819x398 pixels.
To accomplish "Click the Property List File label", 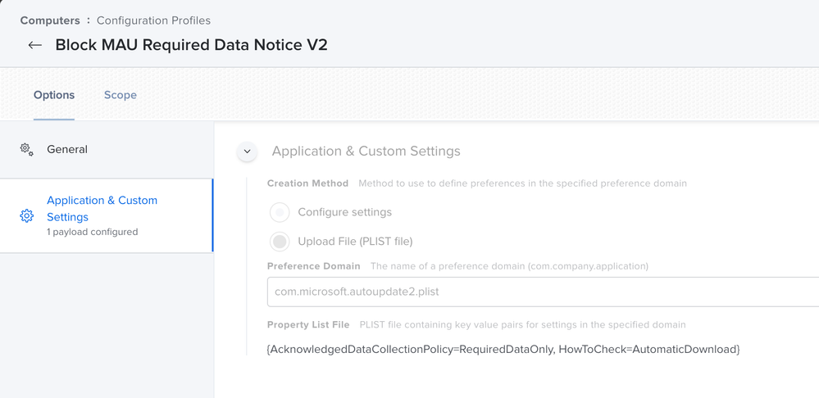I will pos(308,324).
